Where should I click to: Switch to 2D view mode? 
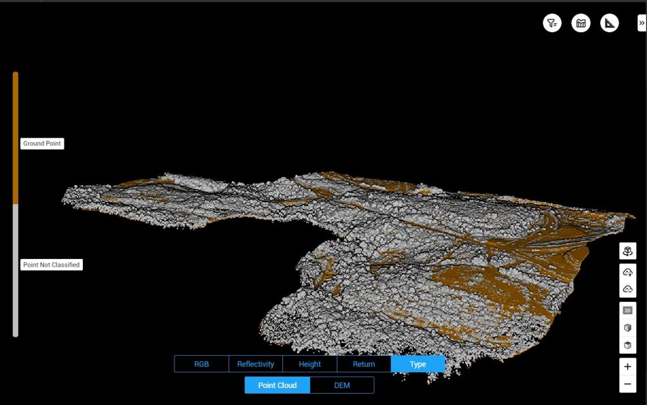pos(627,310)
